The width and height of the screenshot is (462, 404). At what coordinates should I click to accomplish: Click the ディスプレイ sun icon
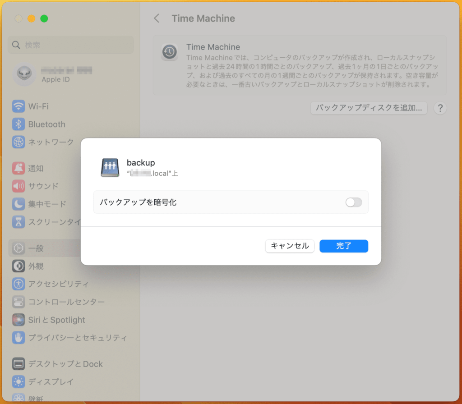tap(18, 381)
